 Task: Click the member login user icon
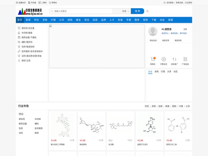point(164,3)
